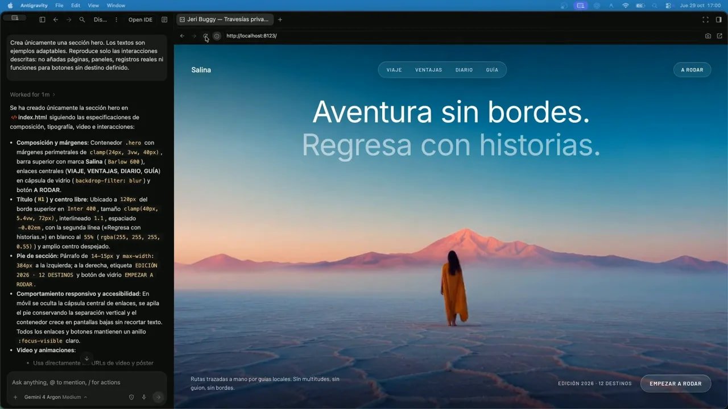Go back in the preview browser

point(182,36)
